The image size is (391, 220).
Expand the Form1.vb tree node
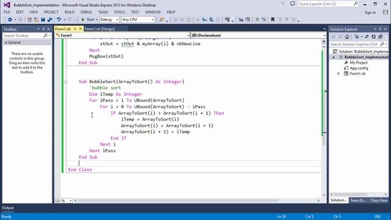[x=338, y=73]
